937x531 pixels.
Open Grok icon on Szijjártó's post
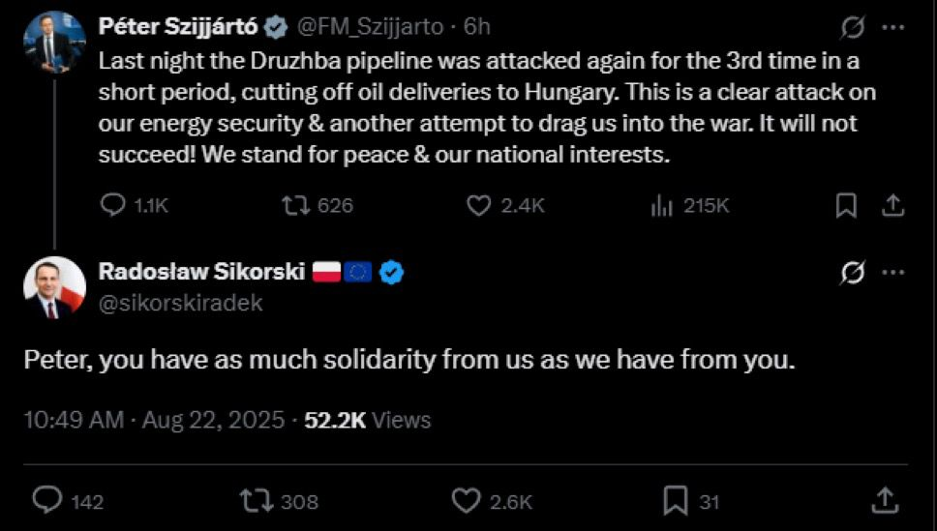[x=853, y=27]
